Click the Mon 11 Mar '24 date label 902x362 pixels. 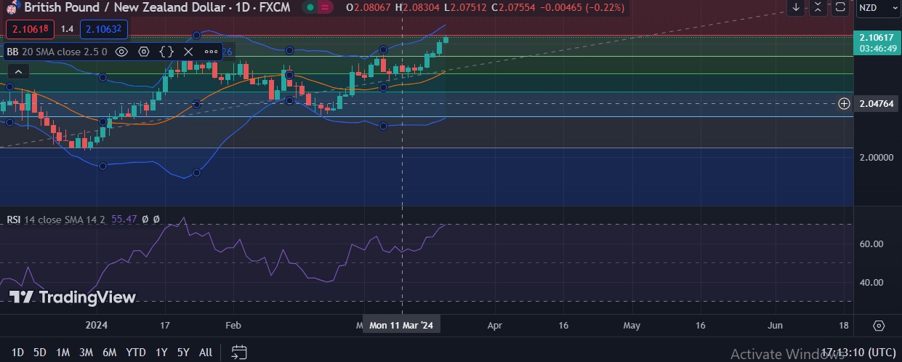tap(401, 326)
